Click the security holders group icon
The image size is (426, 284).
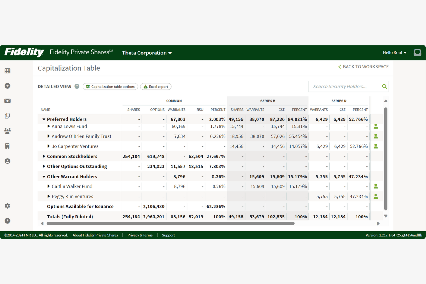click(x=7, y=130)
